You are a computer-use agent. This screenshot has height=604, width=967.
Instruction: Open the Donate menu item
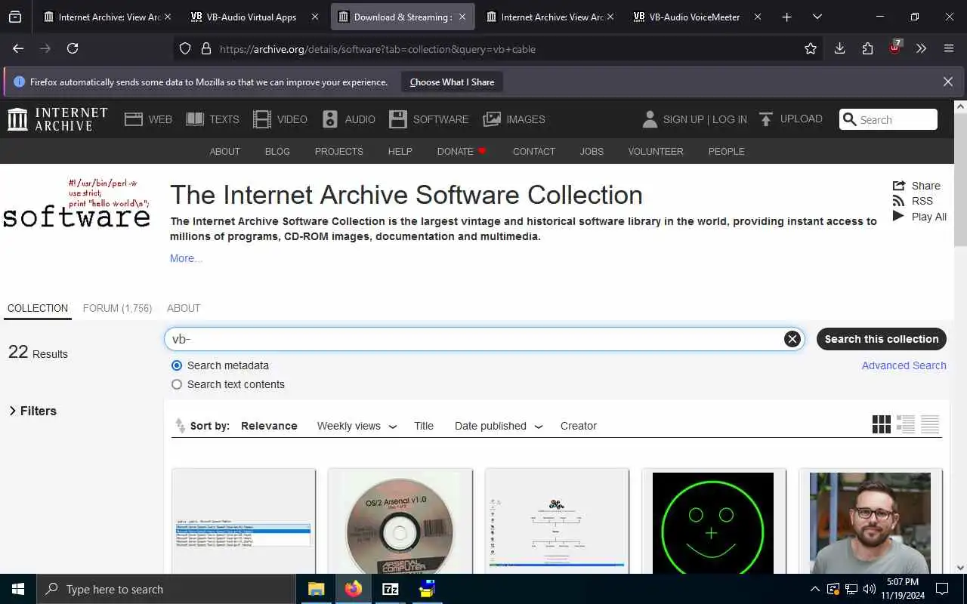point(462,151)
